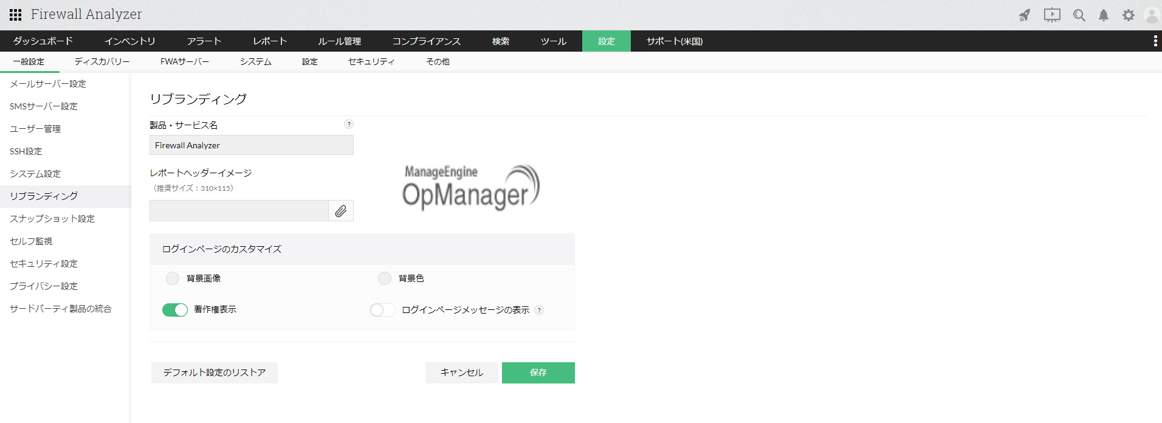Click the ログインページのカスタマイズ section header
The height and width of the screenshot is (423, 1162).
point(362,249)
